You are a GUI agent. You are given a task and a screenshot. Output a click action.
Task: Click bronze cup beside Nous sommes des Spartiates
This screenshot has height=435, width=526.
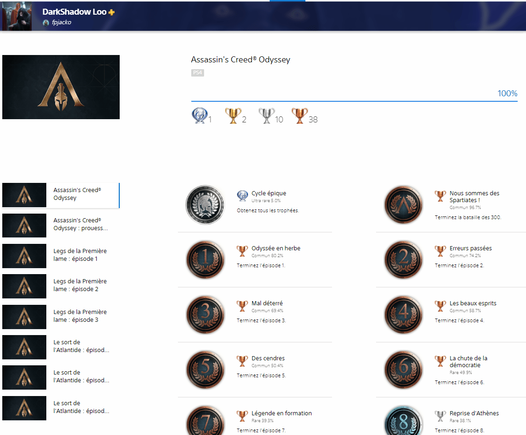tap(440, 196)
